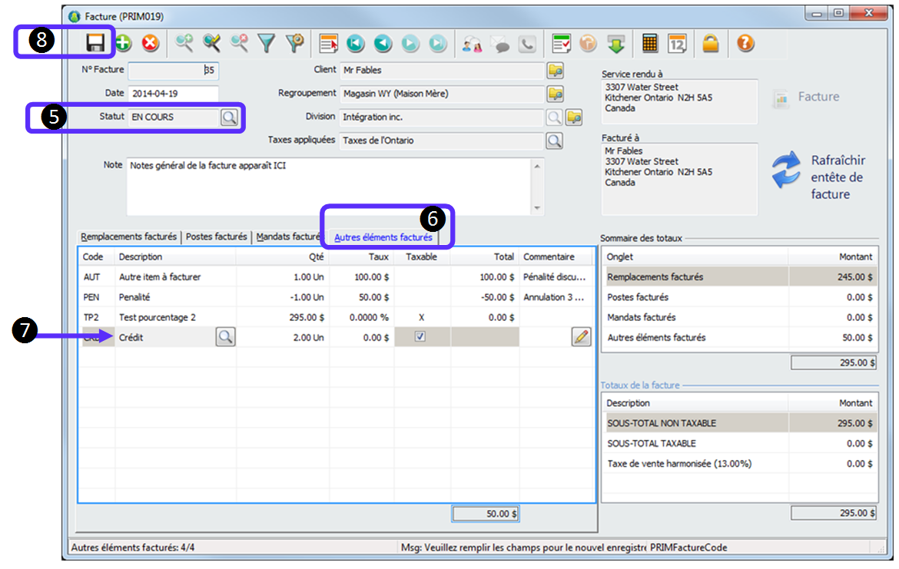Click the orange padlock icon
899x569 pixels.
(x=711, y=44)
